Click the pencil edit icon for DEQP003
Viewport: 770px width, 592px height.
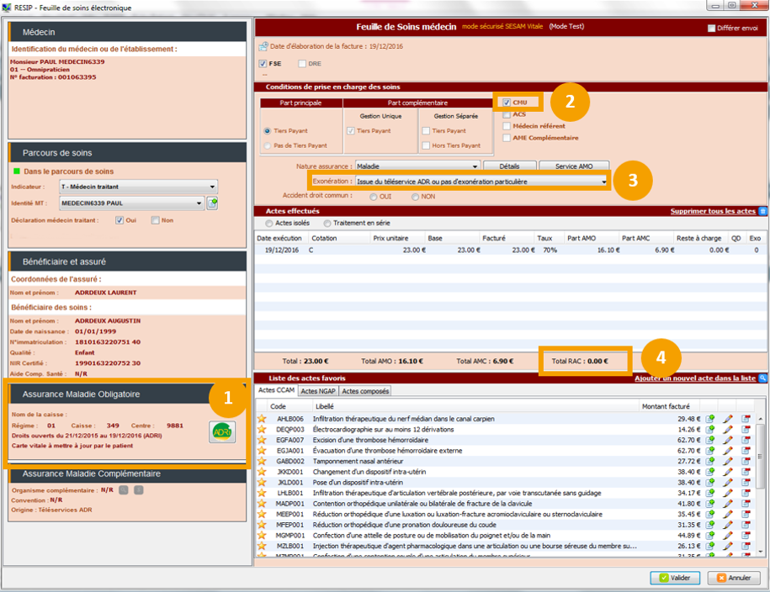728,429
